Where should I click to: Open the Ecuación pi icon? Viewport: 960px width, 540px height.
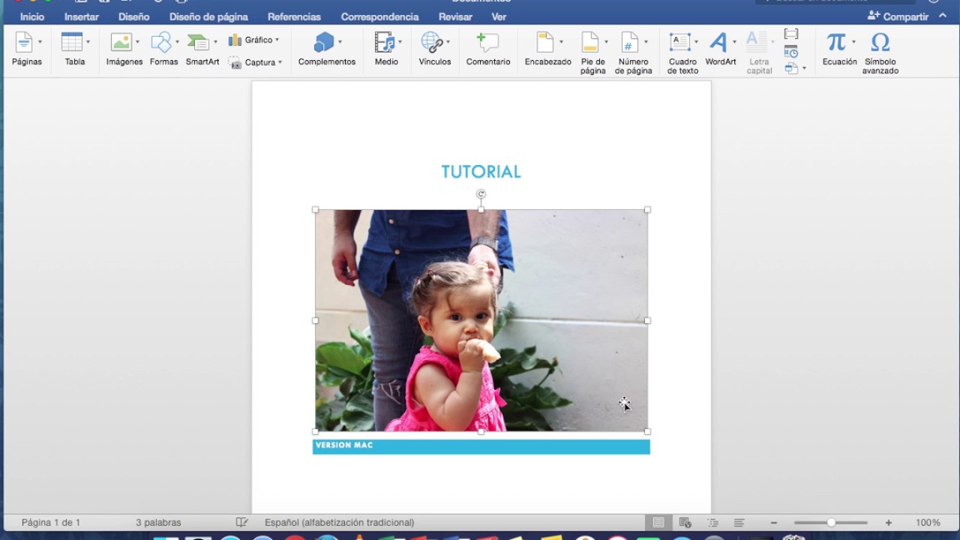point(836,42)
